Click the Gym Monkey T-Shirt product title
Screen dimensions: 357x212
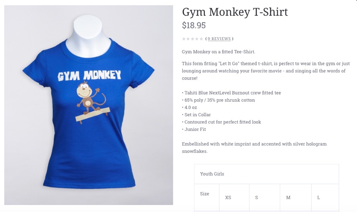pos(235,12)
